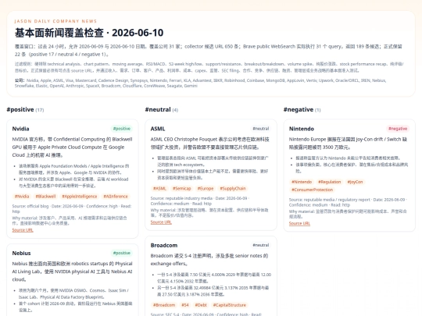Click the Nintendo Source: reputable media line
The width and height of the screenshot is (422, 316).
349,202
